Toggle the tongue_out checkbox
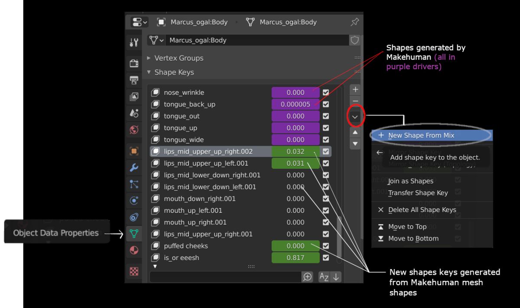 point(326,116)
